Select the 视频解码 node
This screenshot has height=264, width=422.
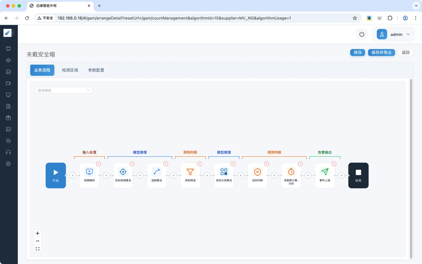click(x=89, y=175)
